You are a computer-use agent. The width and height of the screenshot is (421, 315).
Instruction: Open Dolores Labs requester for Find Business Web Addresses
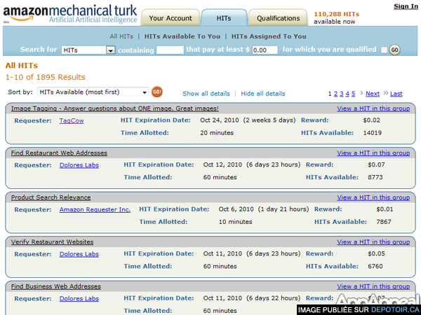[x=79, y=299]
